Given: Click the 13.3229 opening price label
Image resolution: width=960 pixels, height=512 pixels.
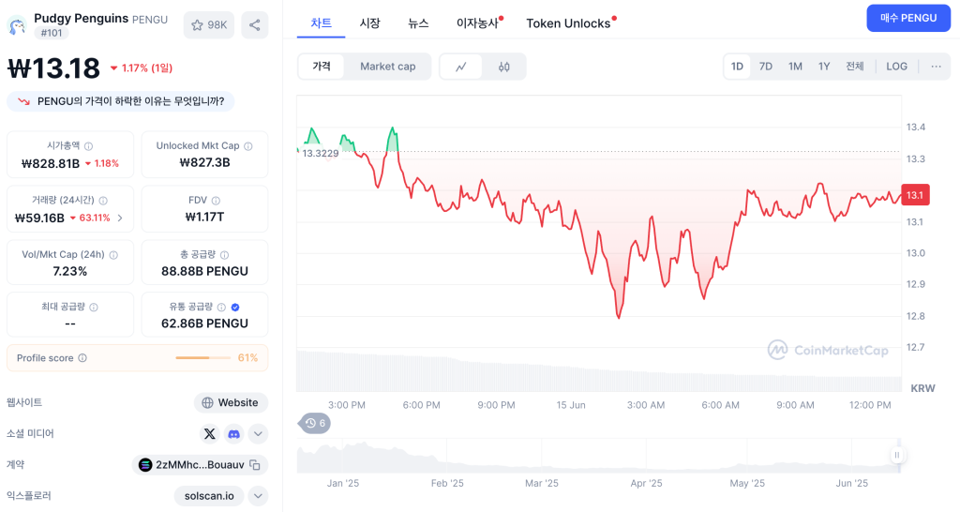Looking at the screenshot, I should click(321, 153).
